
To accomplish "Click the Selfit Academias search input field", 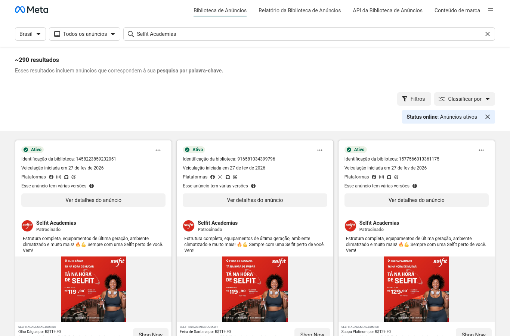I will click(309, 34).
